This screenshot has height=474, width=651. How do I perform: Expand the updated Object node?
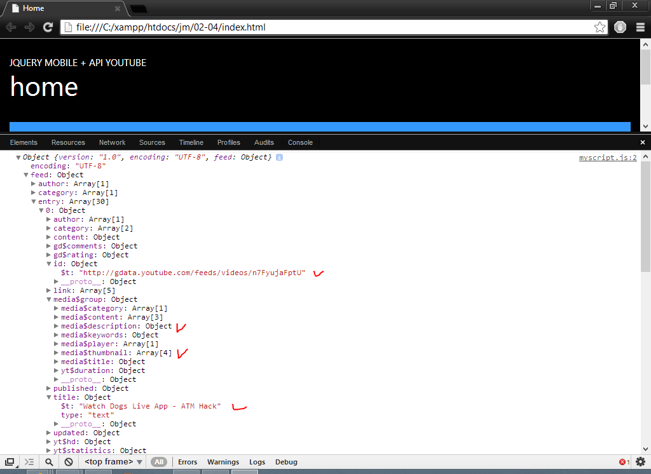pos(48,433)
